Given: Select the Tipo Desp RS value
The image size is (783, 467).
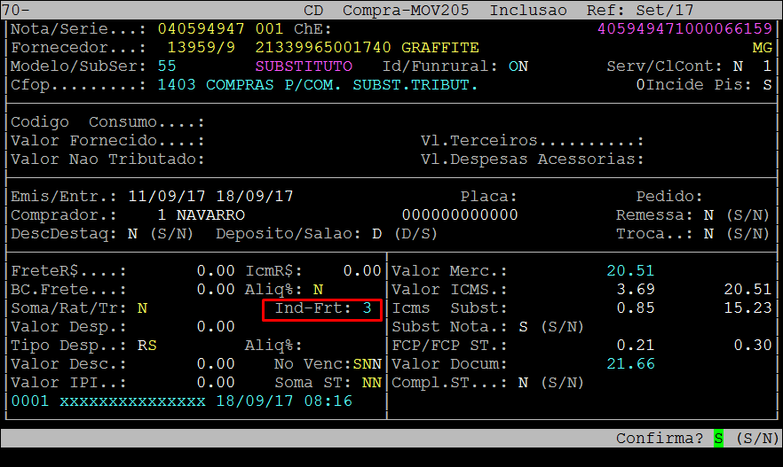Looking at the screenshot, I should click(146, 346).
